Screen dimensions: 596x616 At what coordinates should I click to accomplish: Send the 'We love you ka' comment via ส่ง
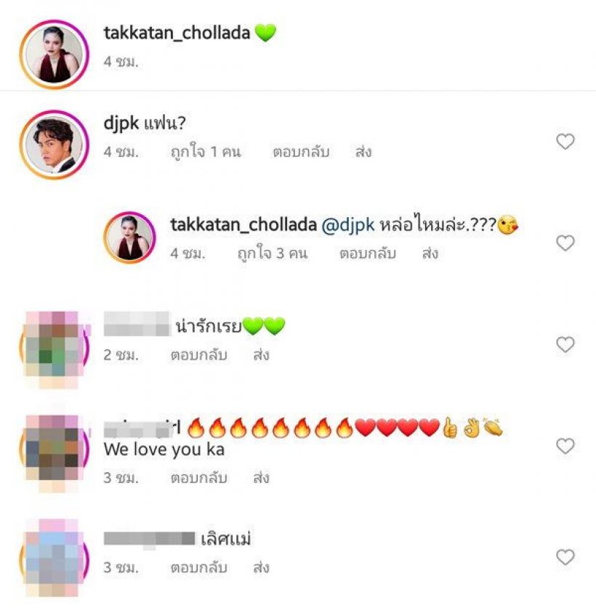point(262,478)
